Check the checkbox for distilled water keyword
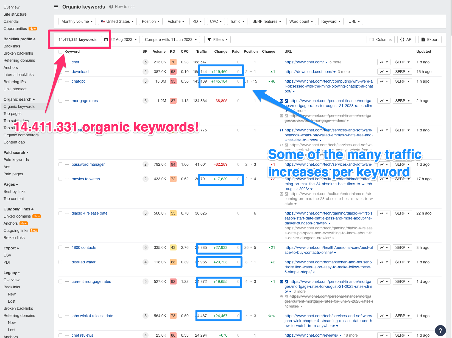The image size is (452, 338). tap(60, 262)
